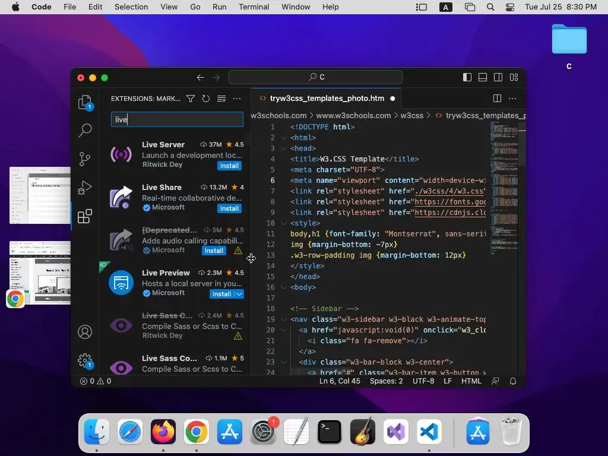The image size is (608, 456).
Task: Click the w3css breadcrumb segment
Action: pyautogui.click(x=412, y=116)
